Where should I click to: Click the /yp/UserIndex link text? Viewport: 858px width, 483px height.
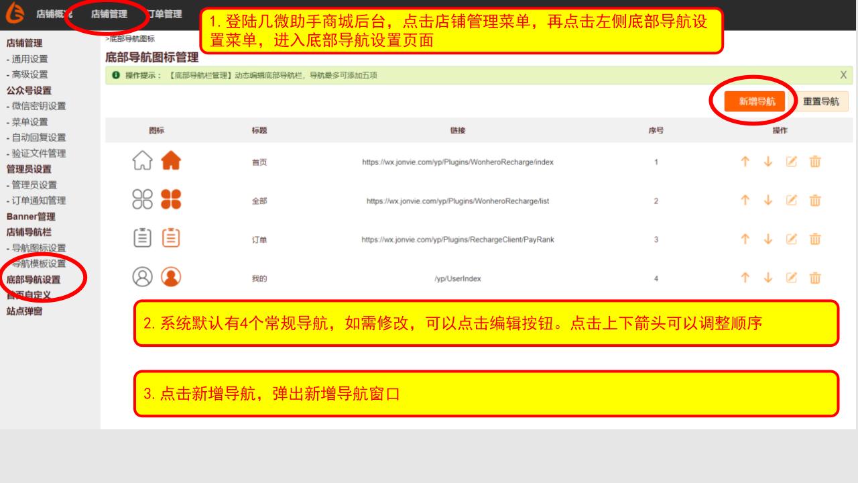[458, 279]
